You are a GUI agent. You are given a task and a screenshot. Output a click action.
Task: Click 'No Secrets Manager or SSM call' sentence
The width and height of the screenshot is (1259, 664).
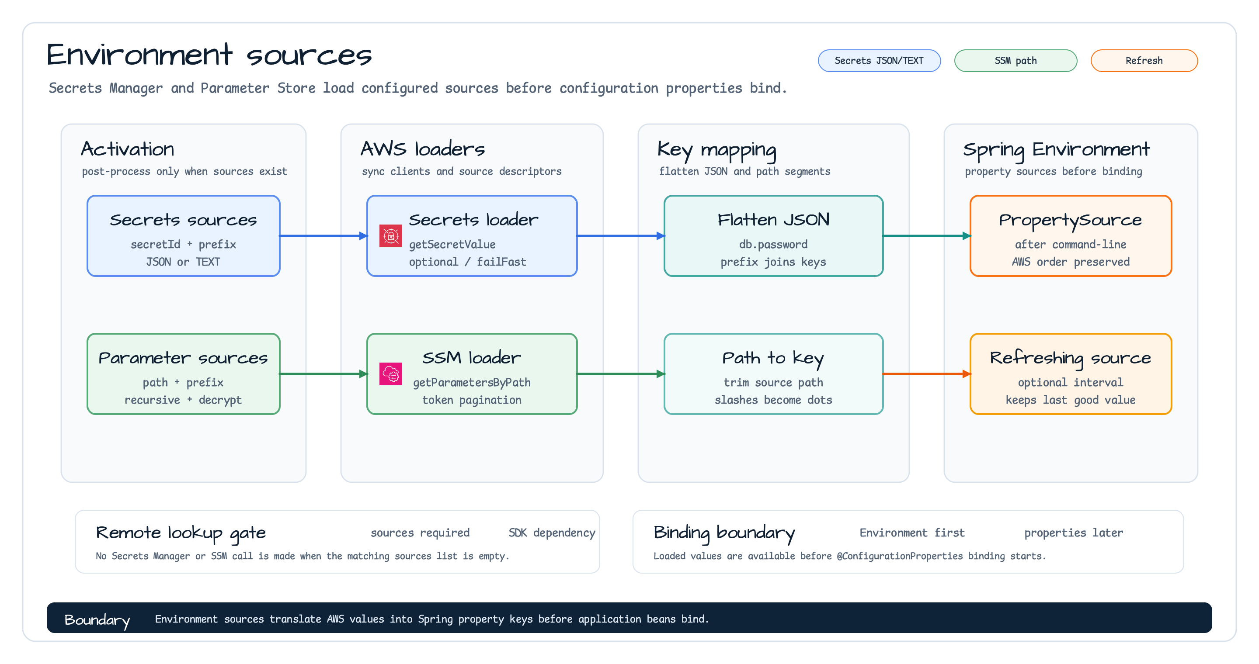click(x=303, y=556)
